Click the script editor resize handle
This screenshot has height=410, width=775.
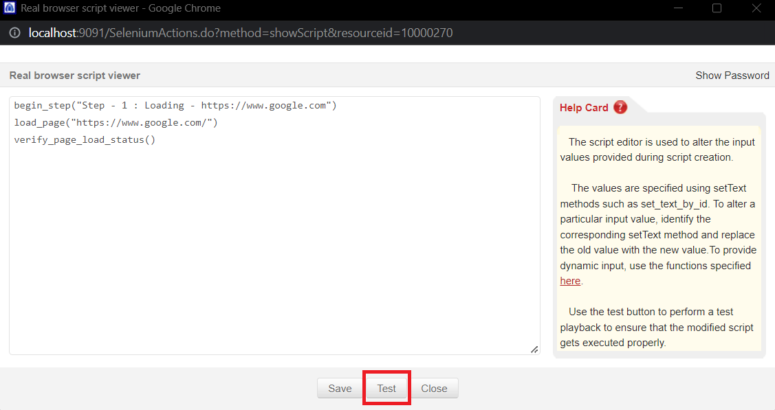point(534,350)
